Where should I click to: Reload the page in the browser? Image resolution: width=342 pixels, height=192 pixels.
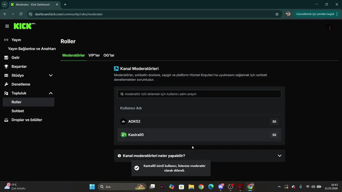(21, 14)
